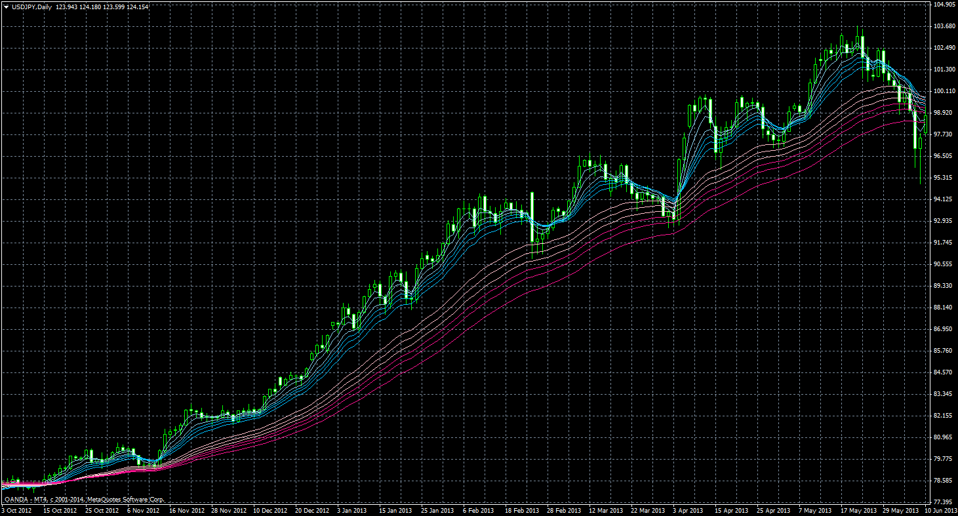
Task: Click the 77.395 price at scale bottom
Action: point(942,502)
